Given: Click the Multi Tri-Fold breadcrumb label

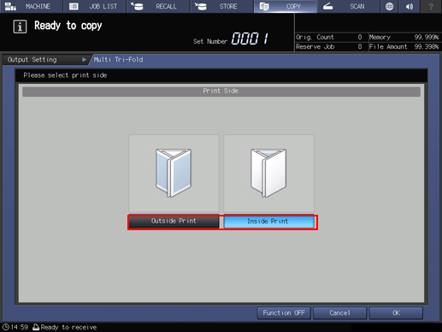Looking at the screenshot, I should [x=119, y=60].
